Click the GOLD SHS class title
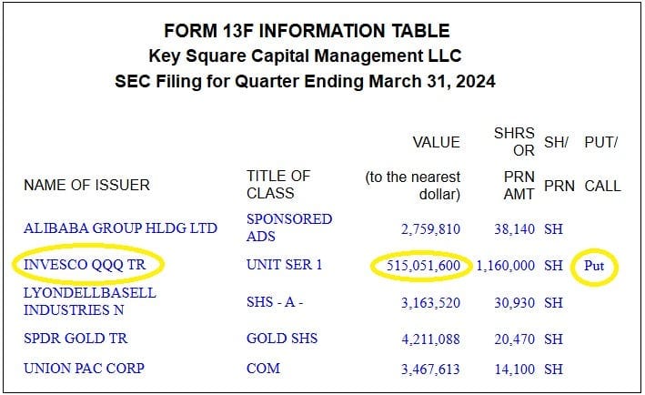645x395 pixels. pos(282,339)
